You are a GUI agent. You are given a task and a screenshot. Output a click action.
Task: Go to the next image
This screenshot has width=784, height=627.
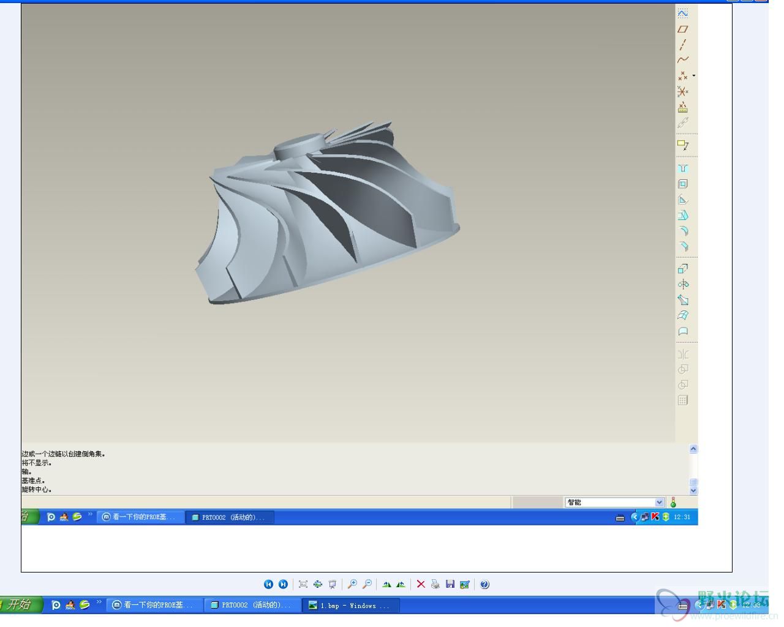point(283,584)
